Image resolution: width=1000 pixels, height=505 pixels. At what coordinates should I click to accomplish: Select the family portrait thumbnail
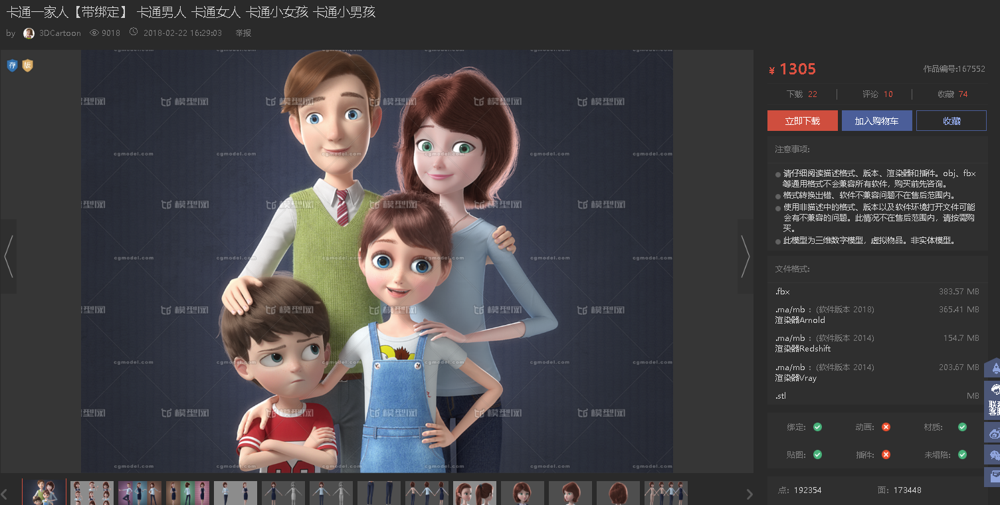tap(44, 493)
